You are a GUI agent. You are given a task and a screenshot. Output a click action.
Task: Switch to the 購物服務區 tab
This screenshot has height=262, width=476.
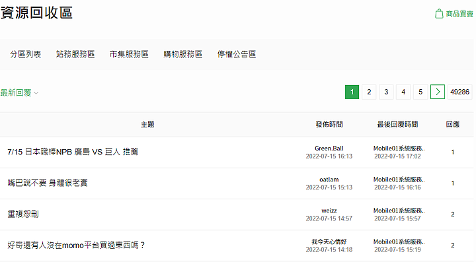[x=182, y=54]
